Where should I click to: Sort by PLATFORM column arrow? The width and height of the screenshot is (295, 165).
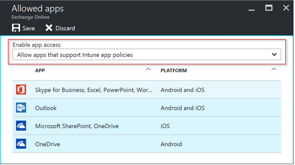[x=274, y=69]
